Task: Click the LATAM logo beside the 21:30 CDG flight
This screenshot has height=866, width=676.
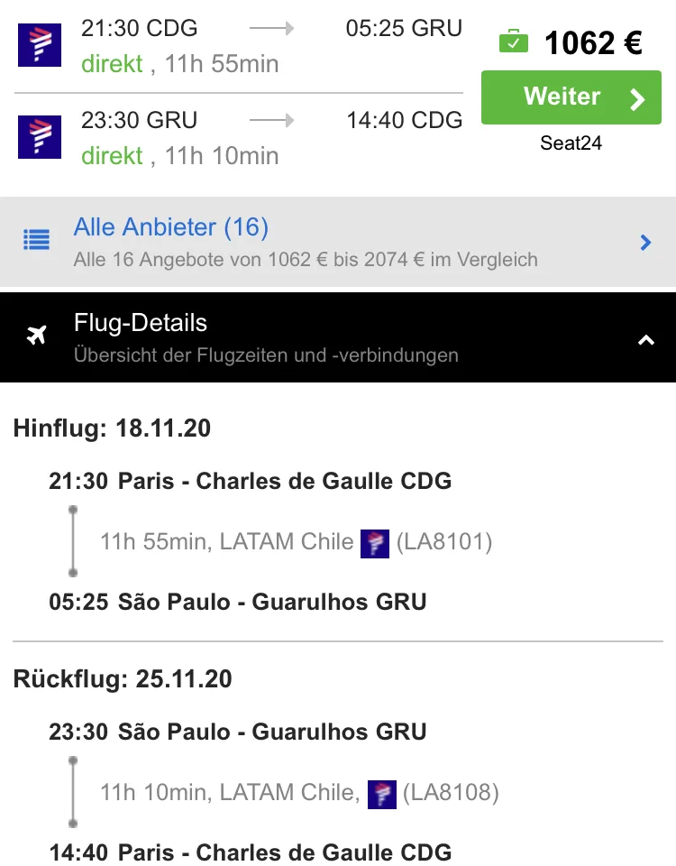Action: pos(40,45)
